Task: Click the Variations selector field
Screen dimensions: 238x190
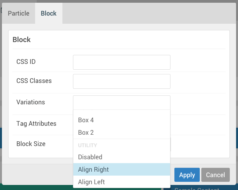Action: pyautogui.click(x=121, y=103)
